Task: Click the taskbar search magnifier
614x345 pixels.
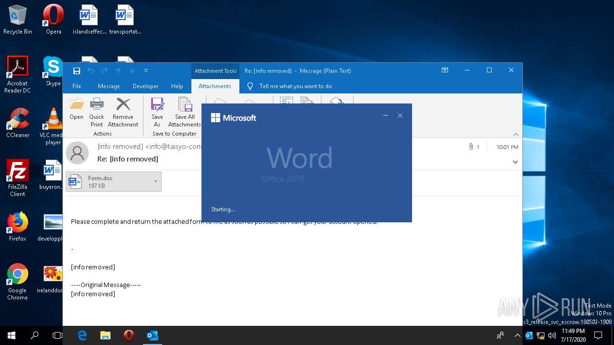Action: click(35, 335)
